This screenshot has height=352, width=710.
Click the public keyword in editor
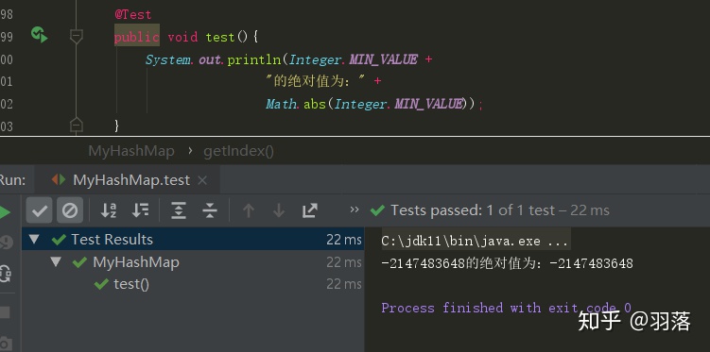(x=137, y=37)
